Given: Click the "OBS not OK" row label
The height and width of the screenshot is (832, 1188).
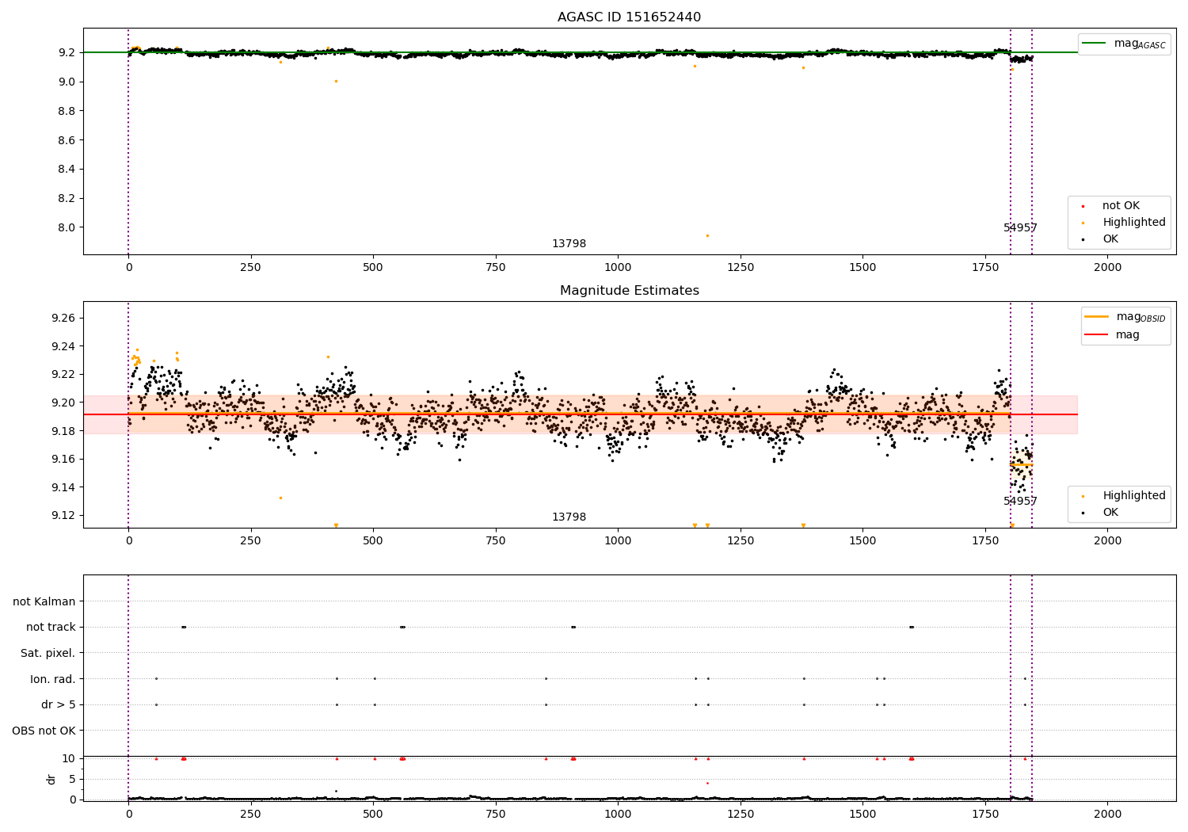Looking at the screenshot, I should pyautogui.click(x=44, y=731).
